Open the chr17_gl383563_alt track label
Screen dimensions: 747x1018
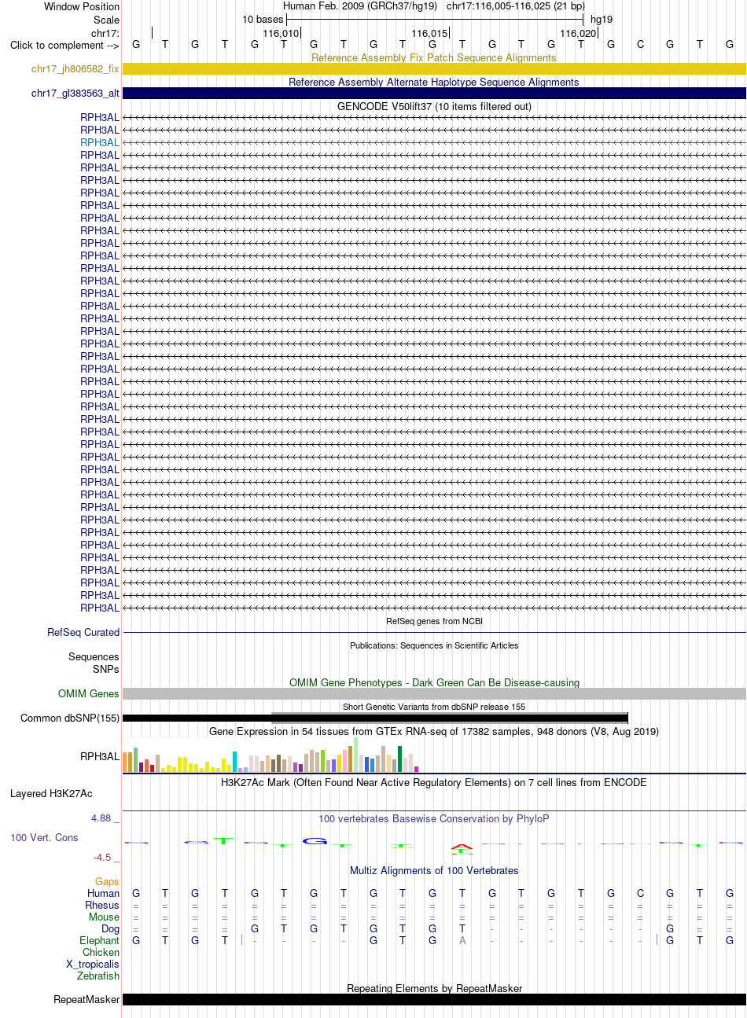(75, 94)
